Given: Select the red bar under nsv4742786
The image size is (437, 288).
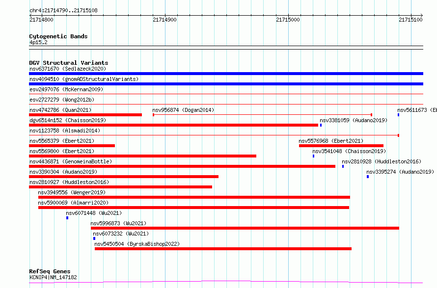Looking at the screenshot, I should (x=85, y=115).
